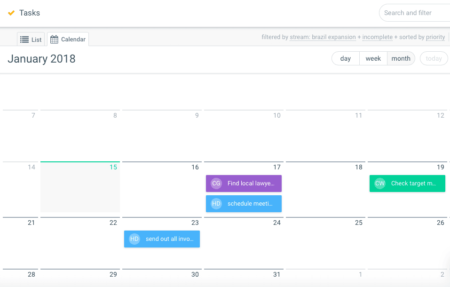Click the Calendar grid icon
The height and width of the screenshot is (287, 450).
tap(55, 40)
